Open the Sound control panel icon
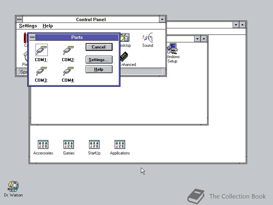The height and width of the screenshot is (205, 273). 148,38
